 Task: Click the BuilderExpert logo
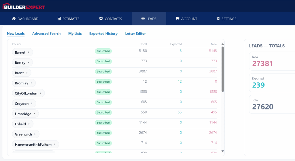coord(24,6)
